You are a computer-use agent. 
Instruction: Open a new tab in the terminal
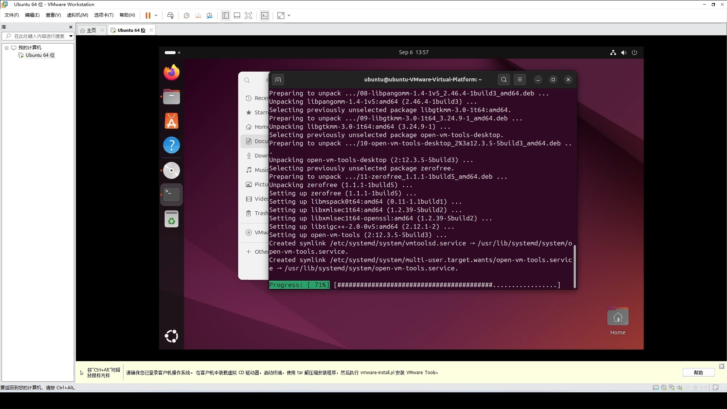(278, 80)
